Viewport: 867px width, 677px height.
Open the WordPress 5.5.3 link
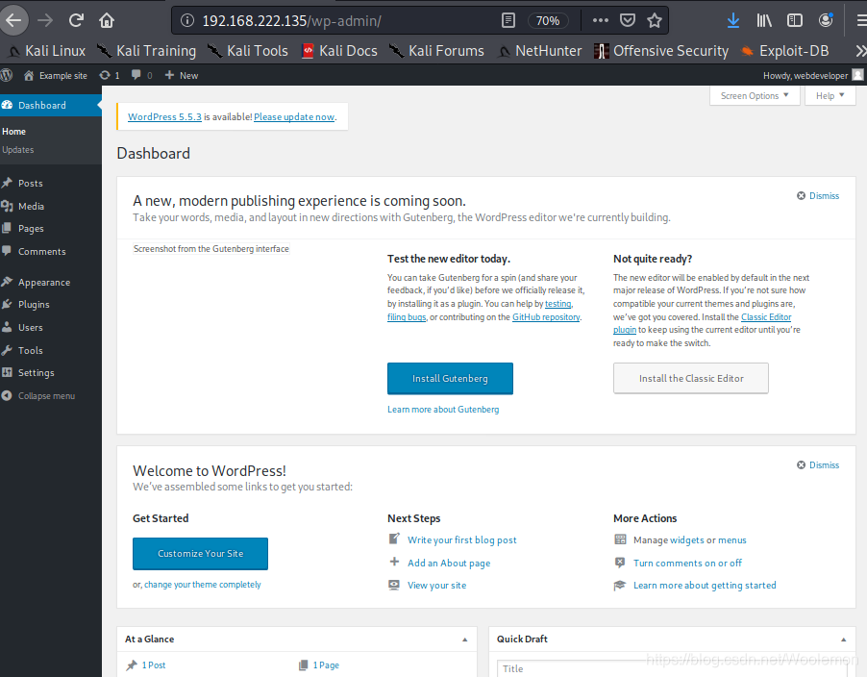(164, 116)
